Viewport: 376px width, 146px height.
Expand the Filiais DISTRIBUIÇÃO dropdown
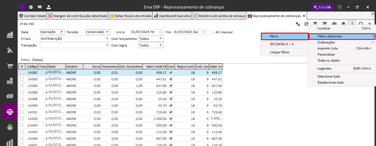[x=107, y=39]
